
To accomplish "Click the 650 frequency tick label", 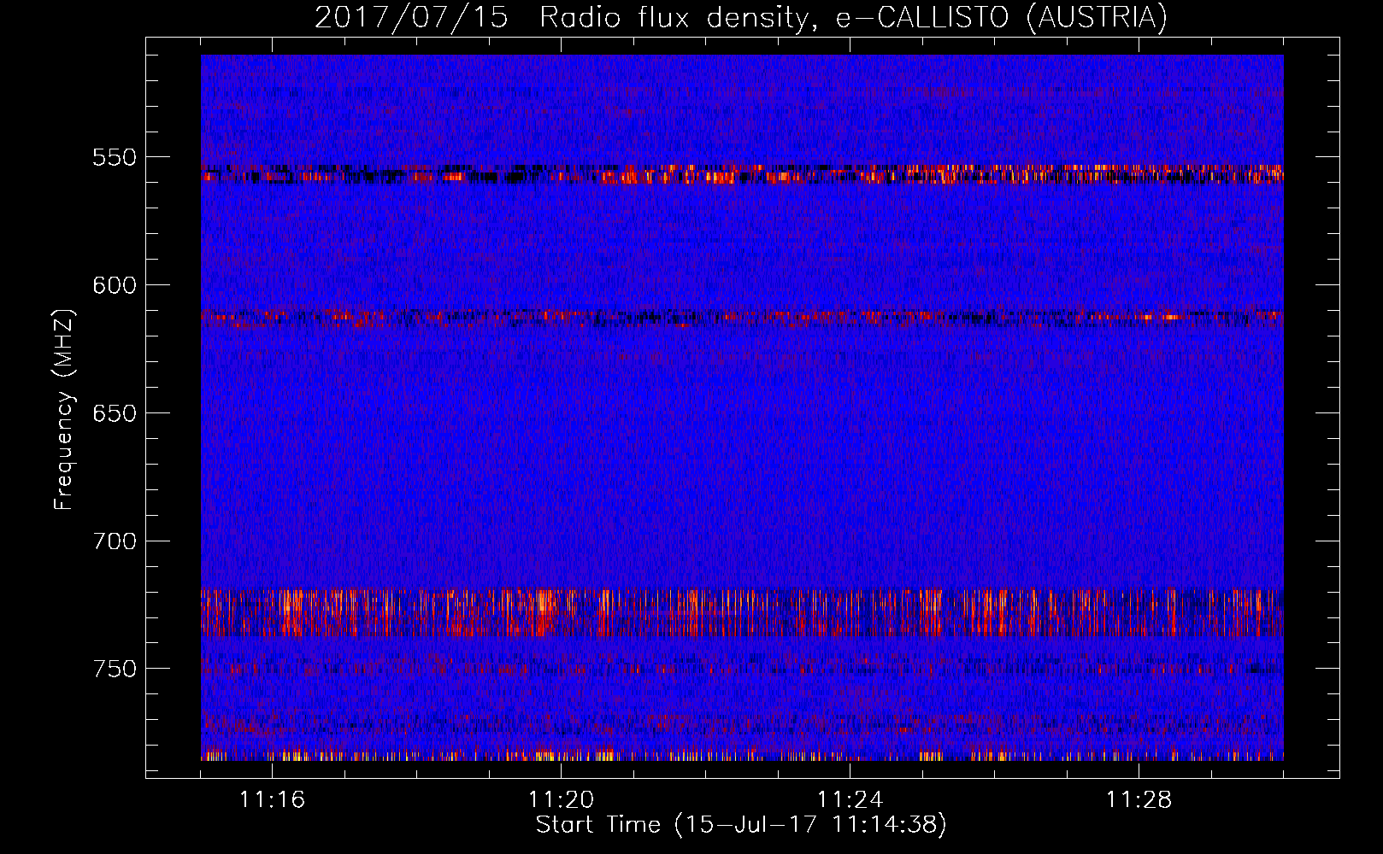I will pyautogui.click(x=114, y=413).
